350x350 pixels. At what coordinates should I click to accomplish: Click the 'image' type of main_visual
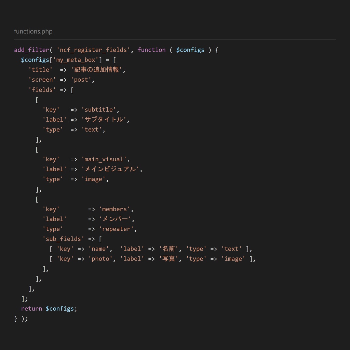(x=93, y=179)
